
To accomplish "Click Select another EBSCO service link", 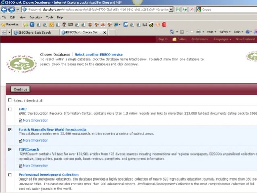I will pos(99,54).
